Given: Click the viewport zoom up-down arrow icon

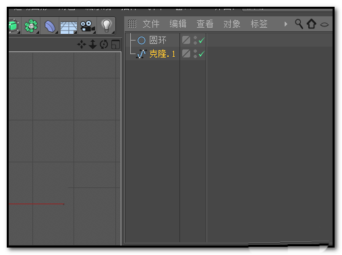Looking at the screenshot, I should (92, 44).
